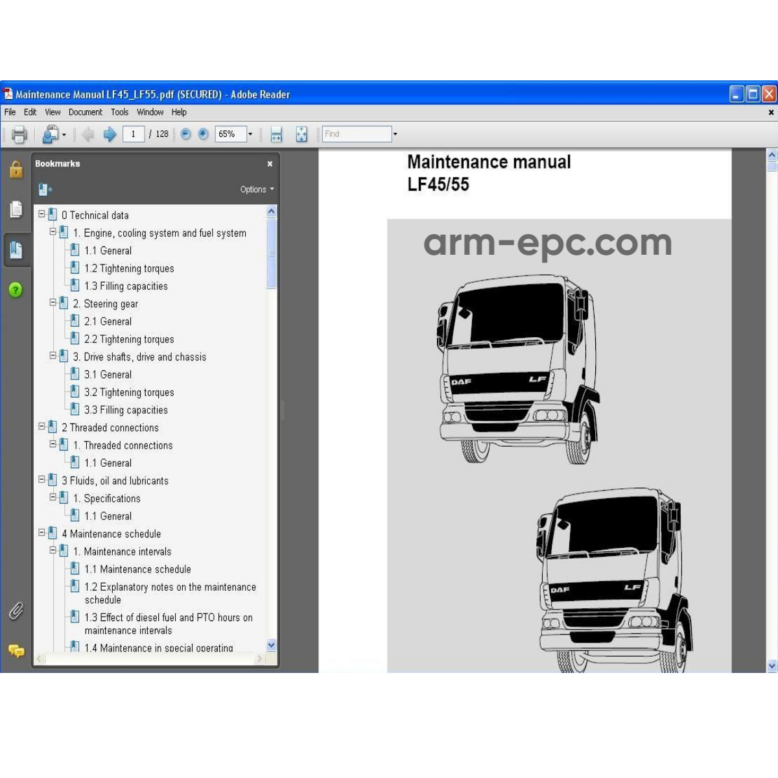Close the document with menu-bar X
Viewport: 778px width, 778px height.
pyautogui.click(x=771, y=112)
